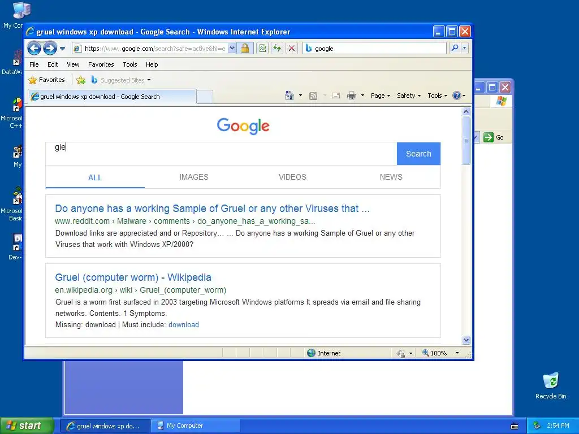Toggle the Compatibility View icon

[x=262, y=49]
